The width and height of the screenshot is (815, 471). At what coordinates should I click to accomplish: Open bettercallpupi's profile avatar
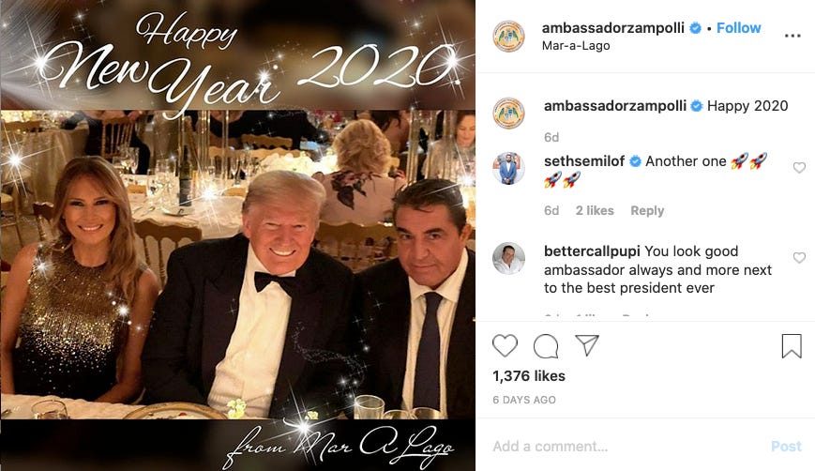click(509, 258)
